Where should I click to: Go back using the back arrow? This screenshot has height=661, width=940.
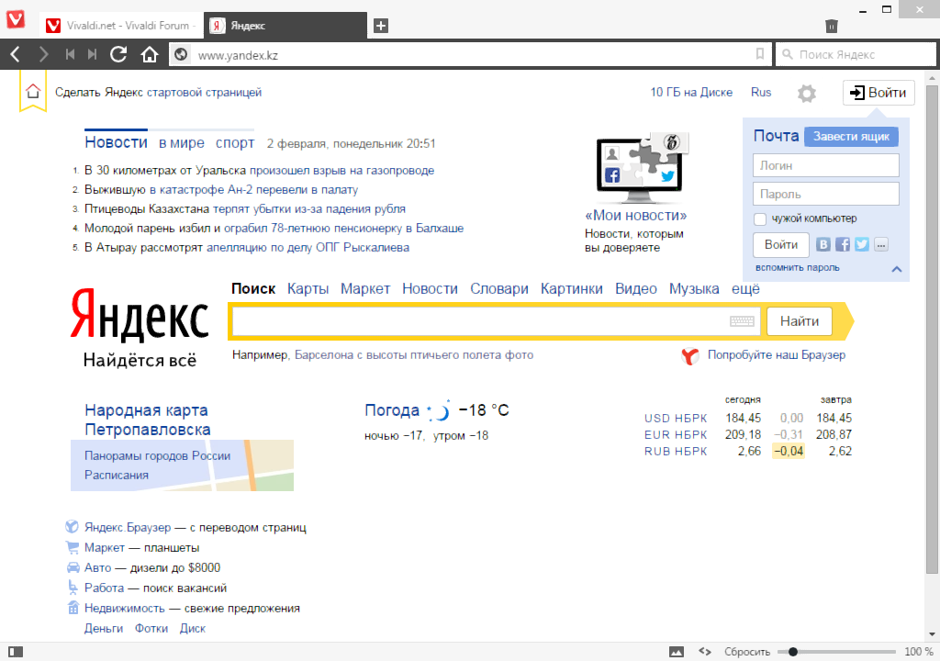[16, 54]
